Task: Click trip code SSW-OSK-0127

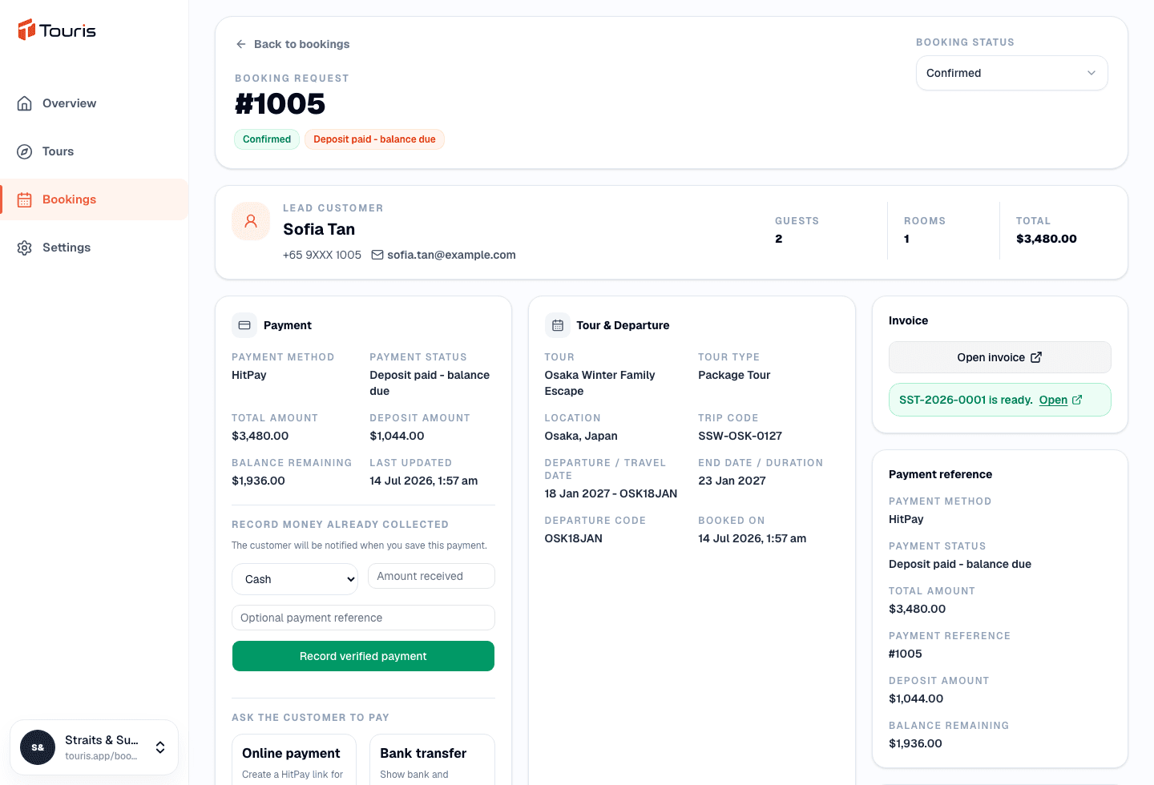Action: click(740, 436)
